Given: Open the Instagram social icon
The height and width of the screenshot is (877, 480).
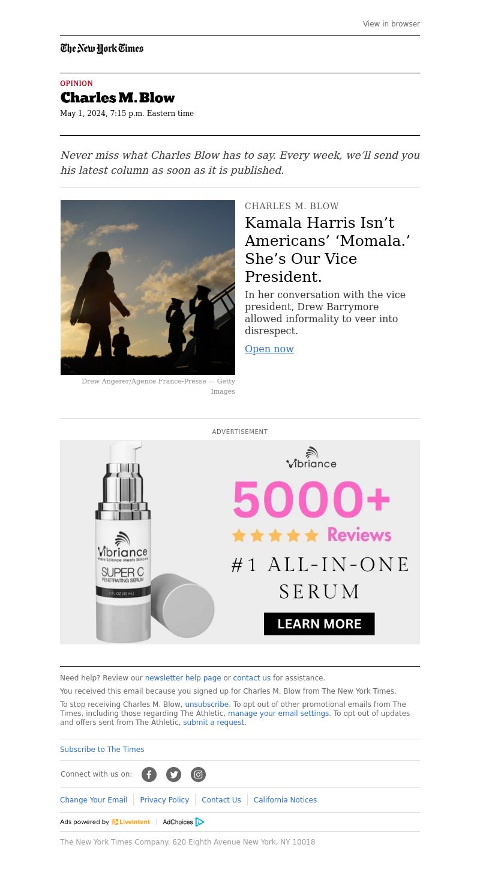Looking at the screenshot, I should coord(198,774).
